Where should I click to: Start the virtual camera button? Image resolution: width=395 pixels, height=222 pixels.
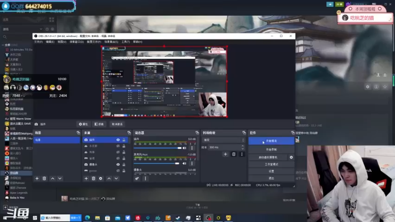click(268, 157)
